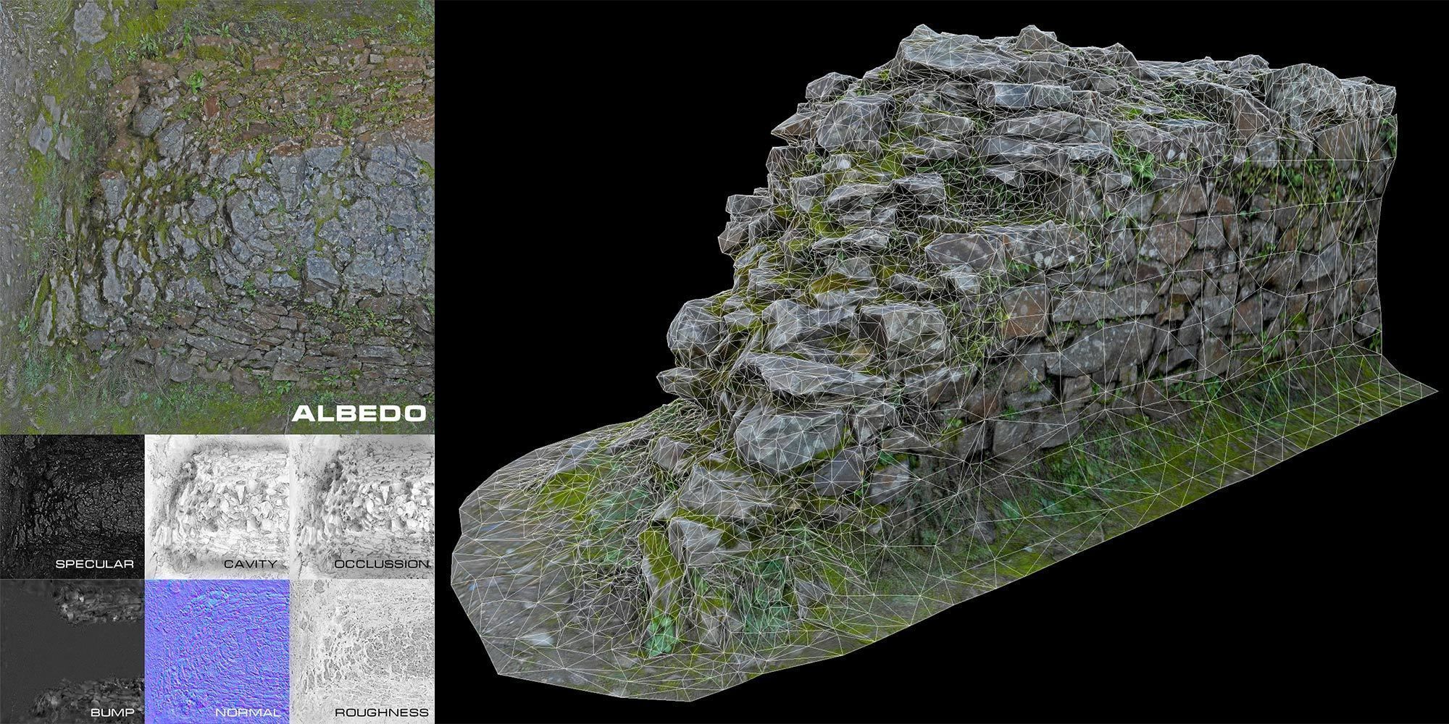Open the Bump map thumbnail
The height and width of the screenshot is (724, 1449).
72,652
